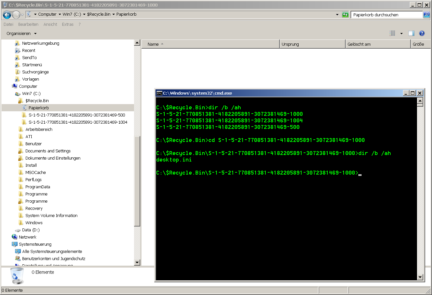Select the 'System Volume Information' folder
The width and height of the screenshot is (432, 295).
point(51,215)
